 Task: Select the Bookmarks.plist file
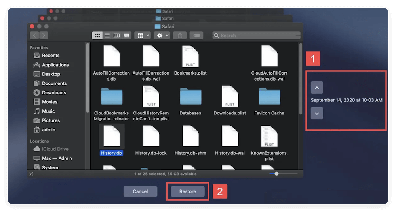[x=190, y=60]
